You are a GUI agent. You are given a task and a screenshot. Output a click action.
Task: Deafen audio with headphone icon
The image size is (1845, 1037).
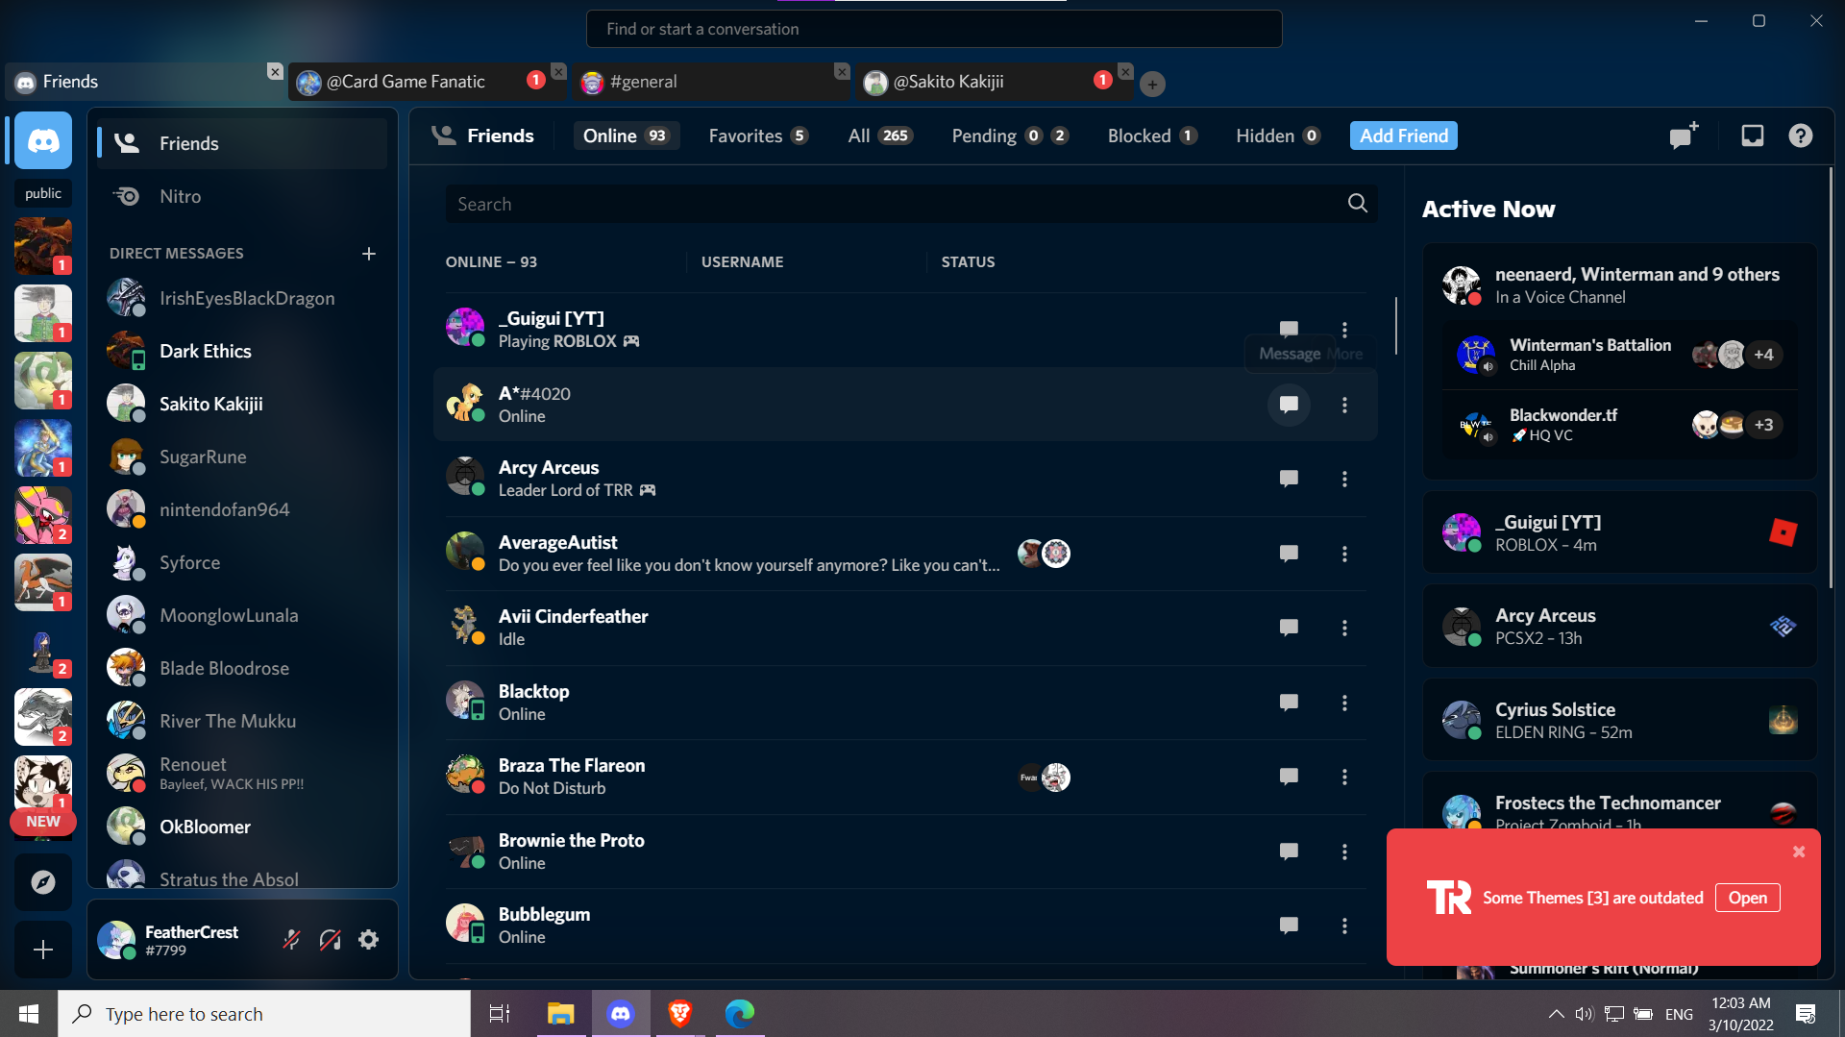(x=330, y=939)
